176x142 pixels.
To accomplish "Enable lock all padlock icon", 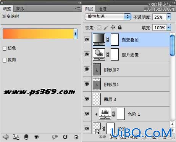I will (119, 27).
